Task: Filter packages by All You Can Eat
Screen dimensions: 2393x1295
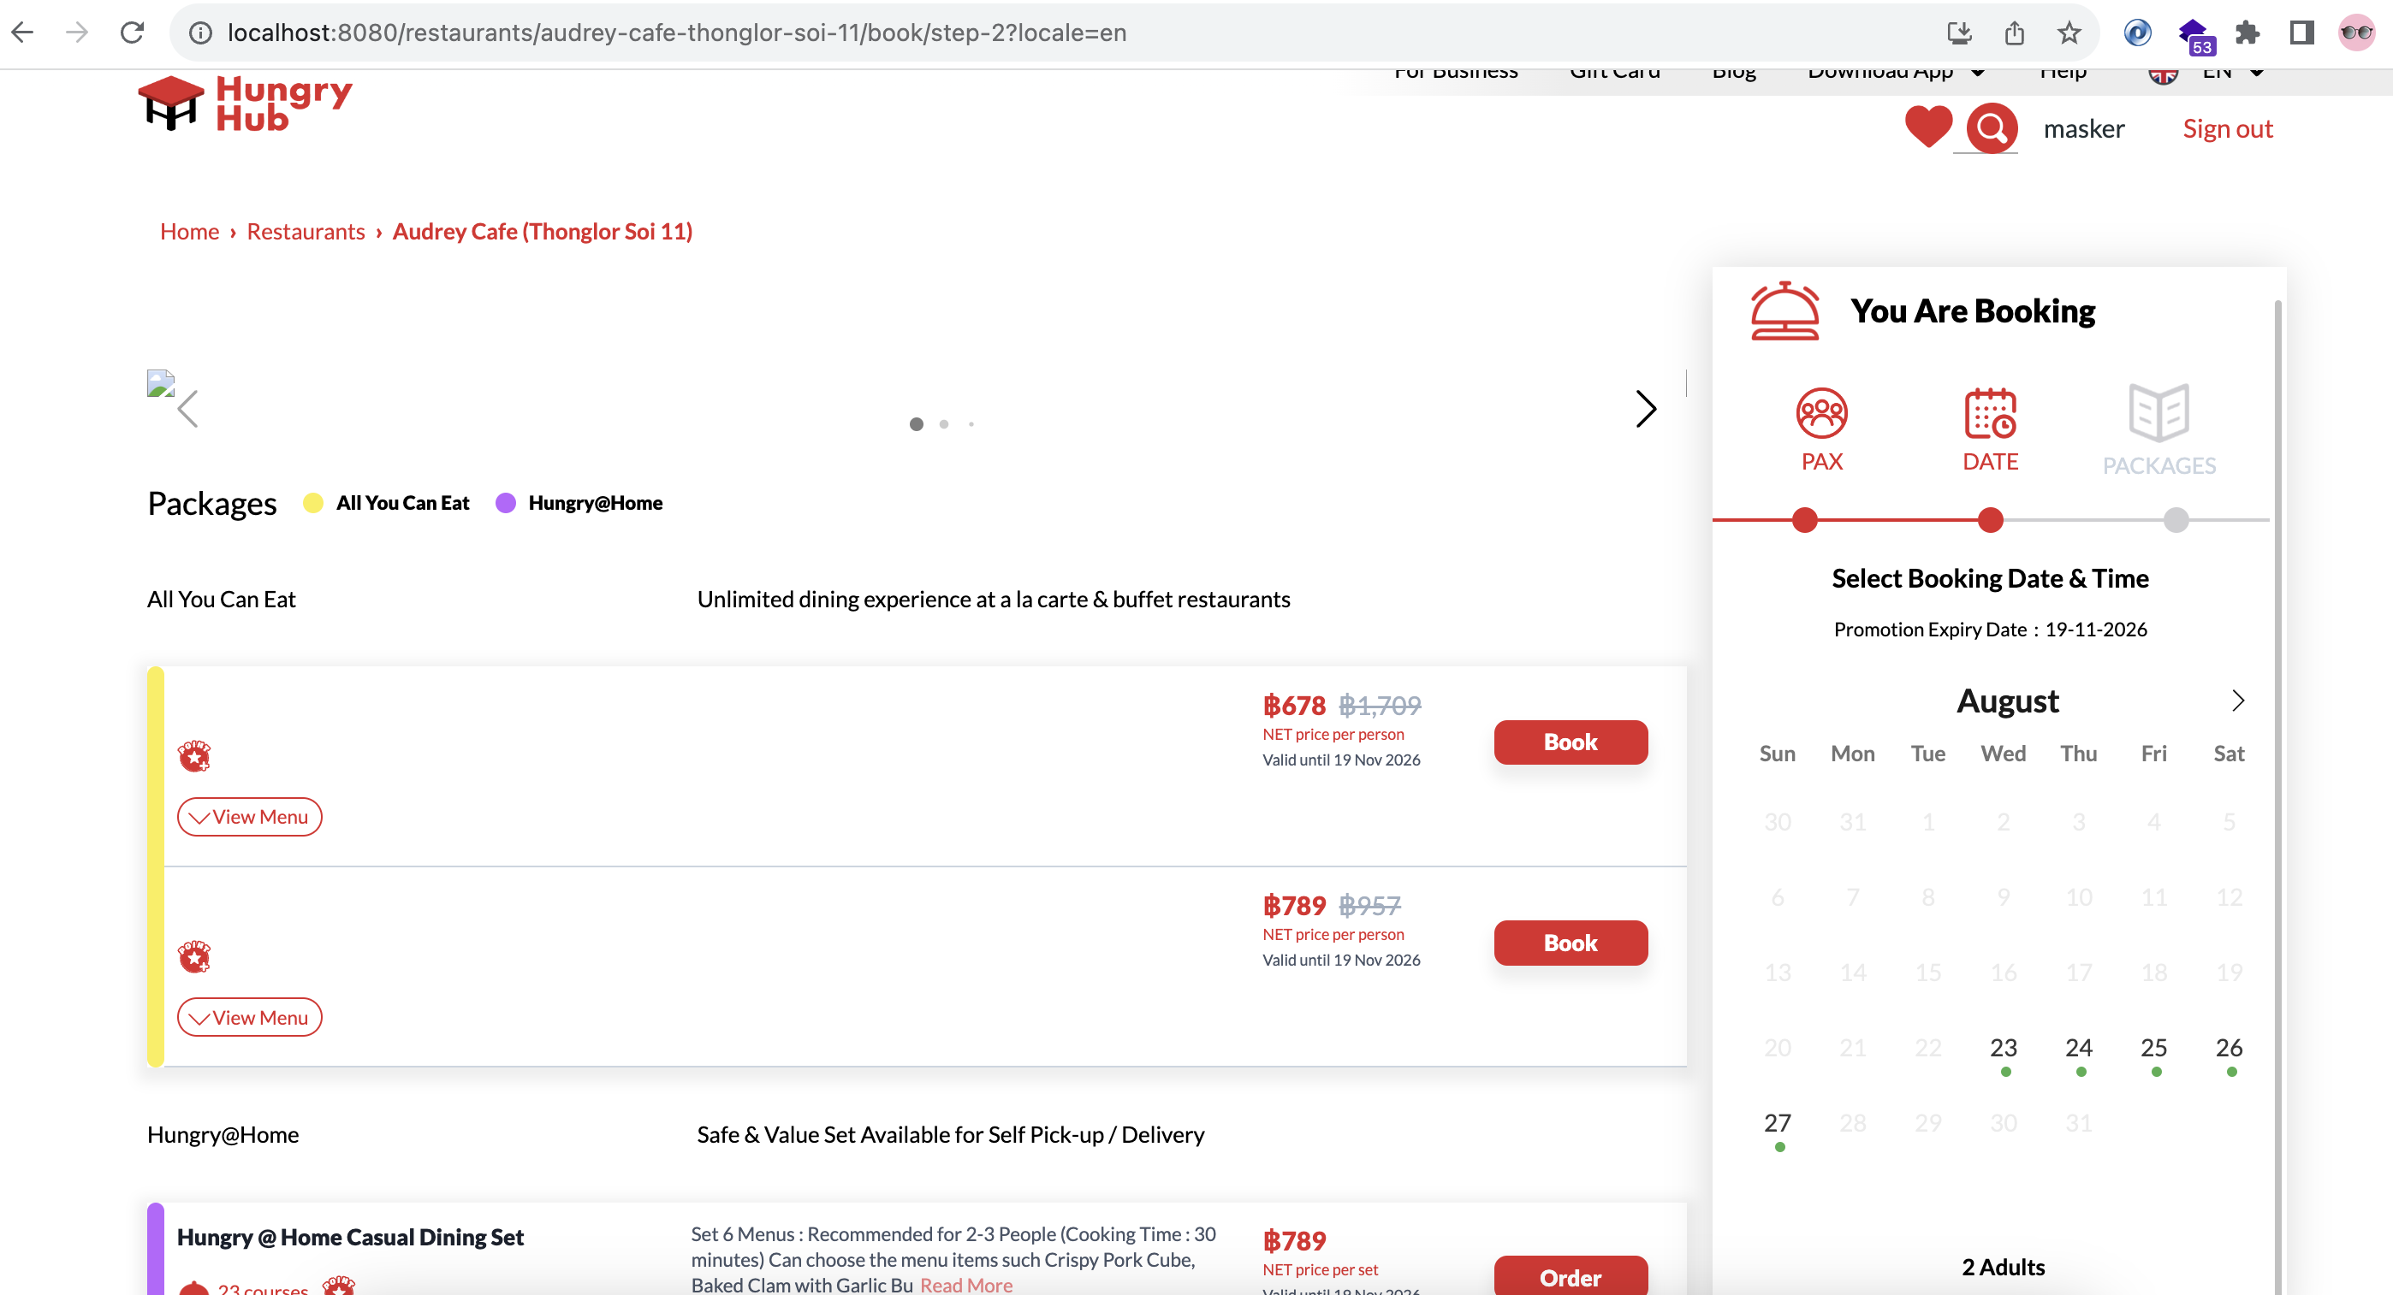Action: click(x=401, y=503)
